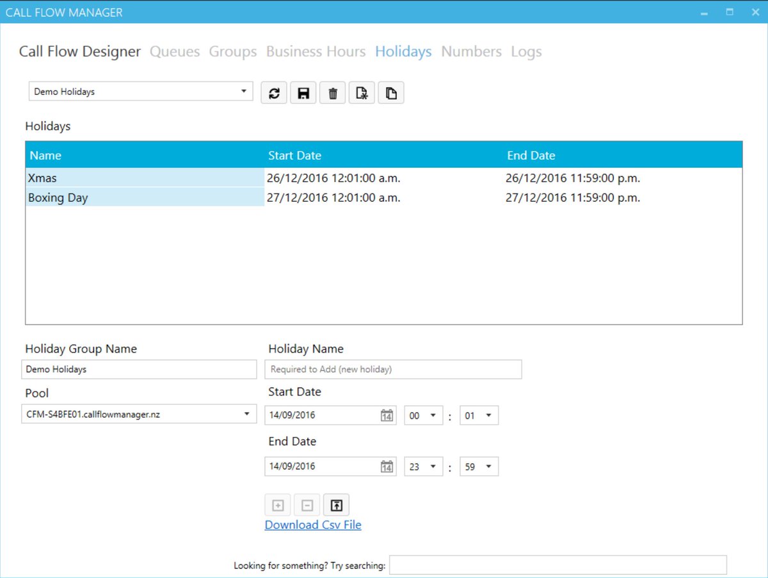The width and height of the screenshot is (768, 578).
Task: View the Logs tab
Action: tap(526, 52)
